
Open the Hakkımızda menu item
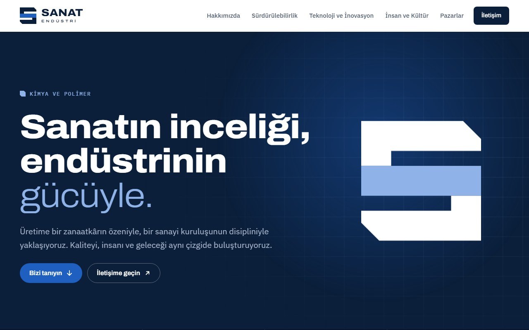pyautogui.click(x=223, y=16)
